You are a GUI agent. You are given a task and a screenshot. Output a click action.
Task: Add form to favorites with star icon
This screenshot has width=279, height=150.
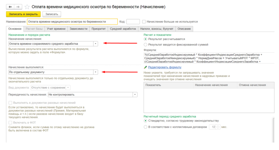pos(27,7)
